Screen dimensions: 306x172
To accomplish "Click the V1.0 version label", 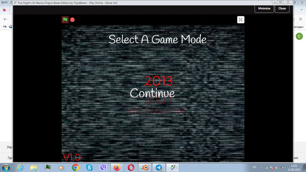I will (72, 157).
